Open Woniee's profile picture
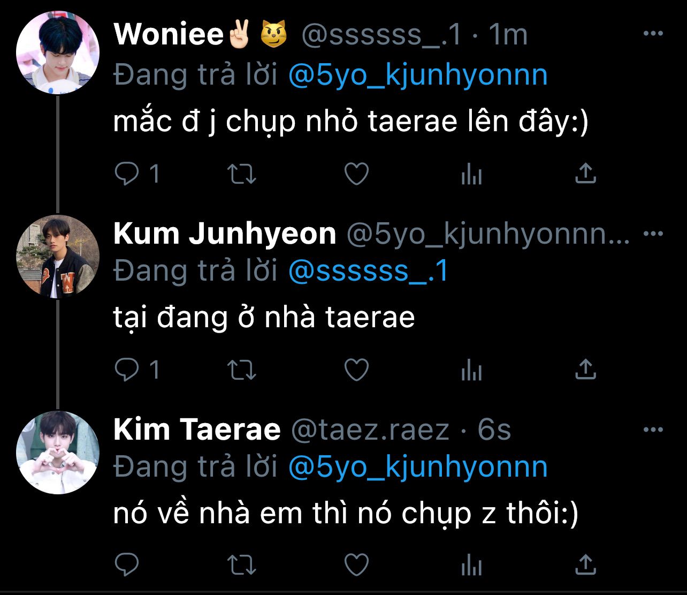This screenshot has height=595, width=687. (58, 52)
